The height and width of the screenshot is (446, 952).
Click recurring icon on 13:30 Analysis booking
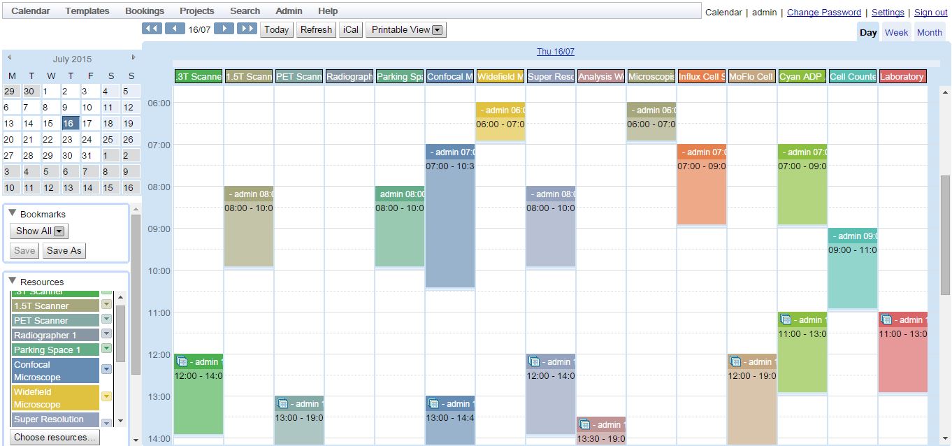pyautogui.click(x=584, y=425)
